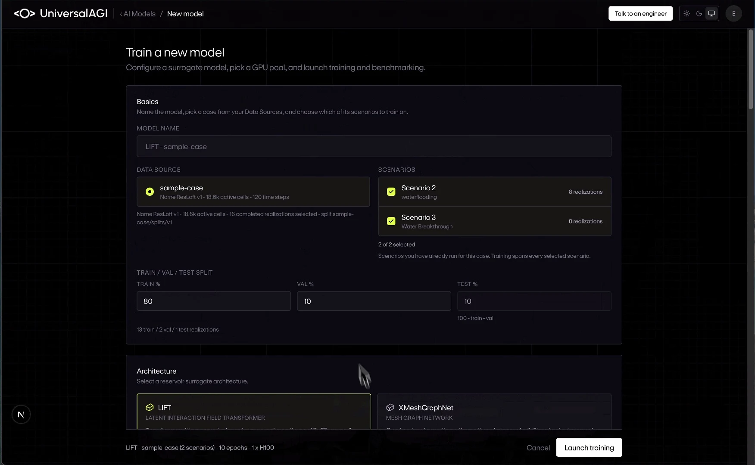Select the sample-case radio button

150,192
